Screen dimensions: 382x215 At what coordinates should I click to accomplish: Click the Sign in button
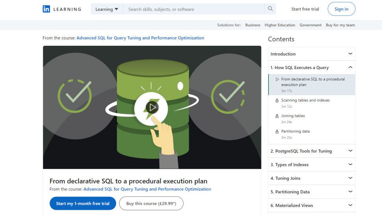pyautogui.click(x=341, y=9)
